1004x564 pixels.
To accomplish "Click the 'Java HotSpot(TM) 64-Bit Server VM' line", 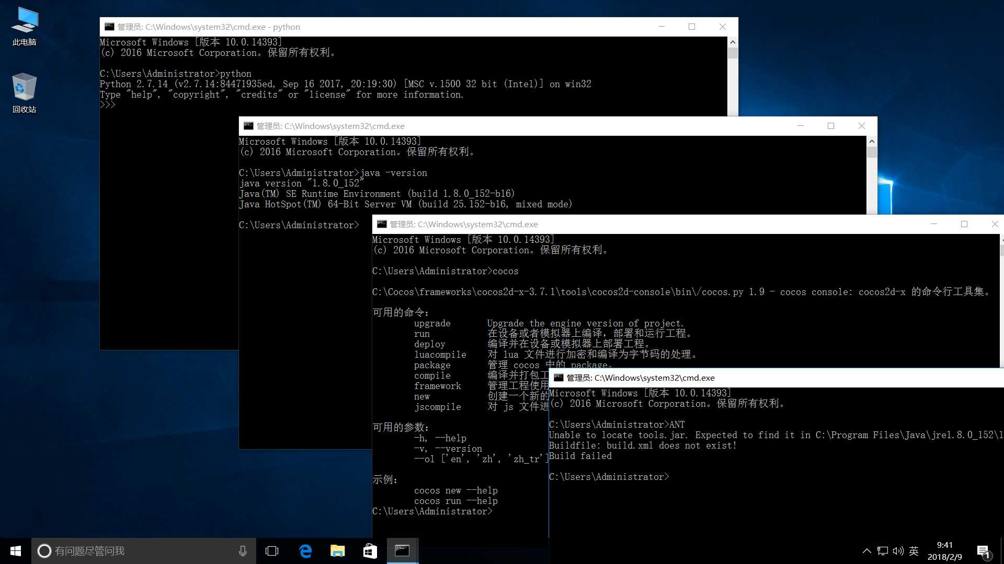I will (x=406, y=204).
